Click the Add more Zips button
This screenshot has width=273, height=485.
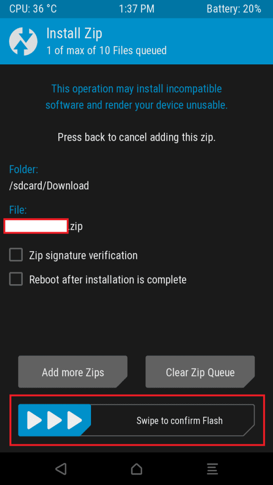coord(73,372)
